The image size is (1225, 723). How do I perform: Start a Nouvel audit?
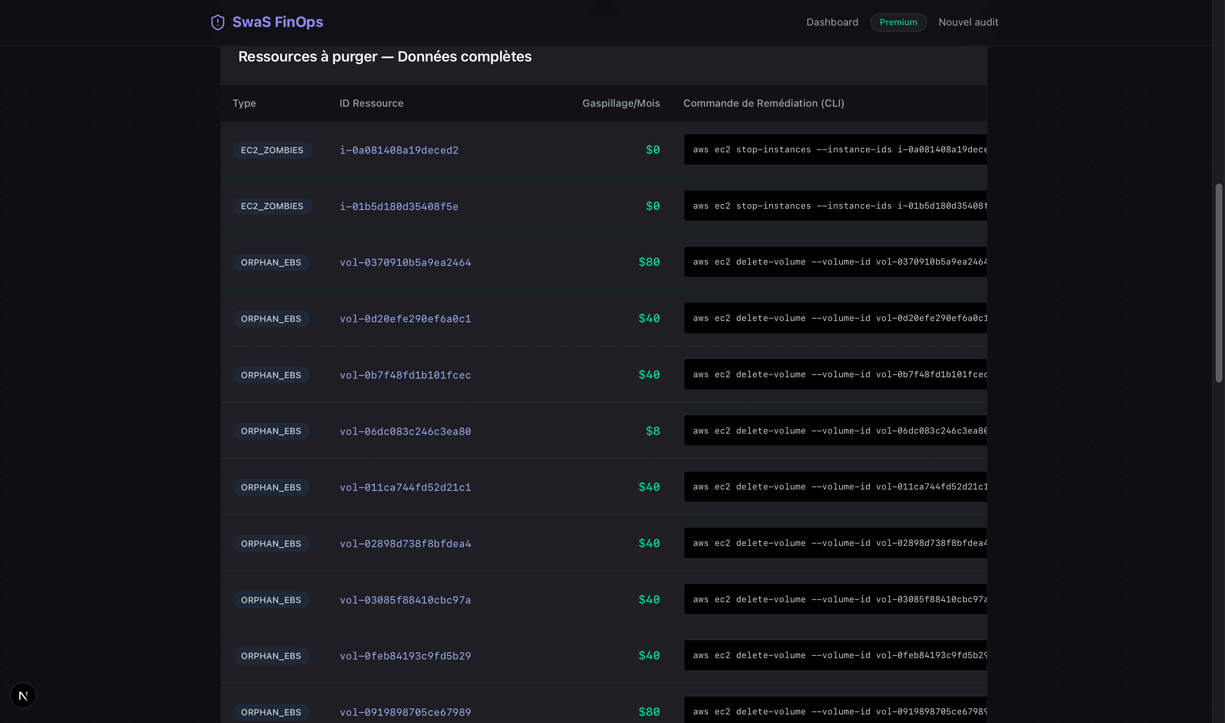pos(968,22)
